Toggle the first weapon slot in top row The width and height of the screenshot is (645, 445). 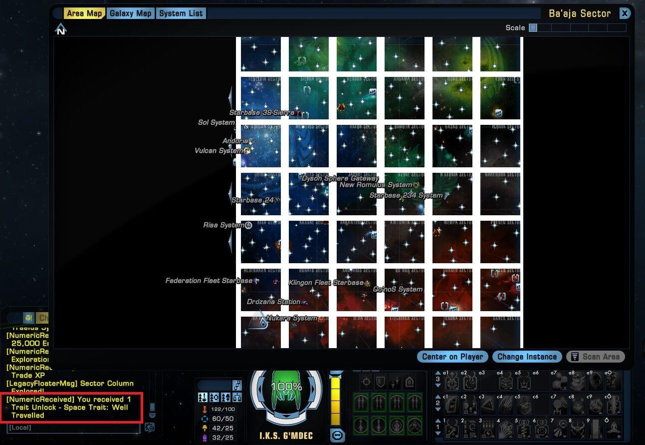point(361,402)
